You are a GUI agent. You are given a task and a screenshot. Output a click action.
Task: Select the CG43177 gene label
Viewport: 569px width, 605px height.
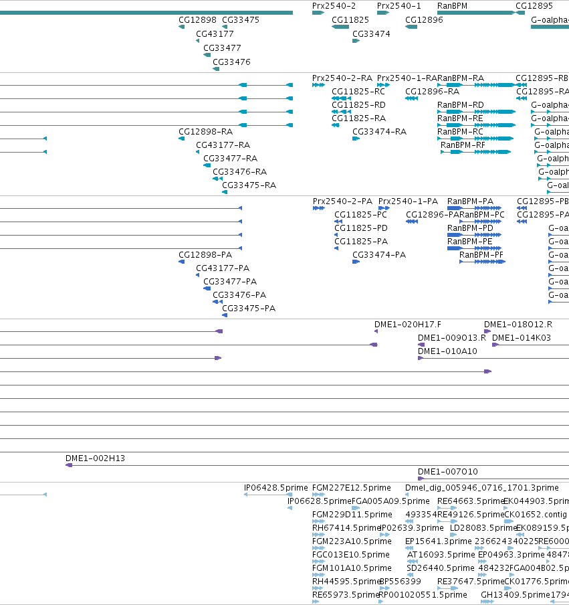pyautogui.click(x=215, y=34)
